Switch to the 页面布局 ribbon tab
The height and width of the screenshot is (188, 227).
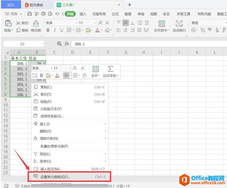(x=99, y=14)
